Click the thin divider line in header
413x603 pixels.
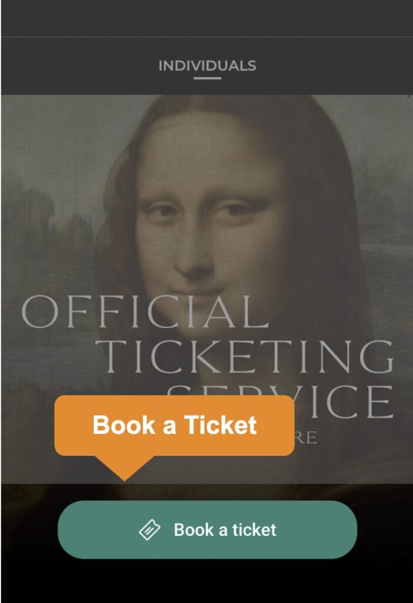tap(208, 37)
